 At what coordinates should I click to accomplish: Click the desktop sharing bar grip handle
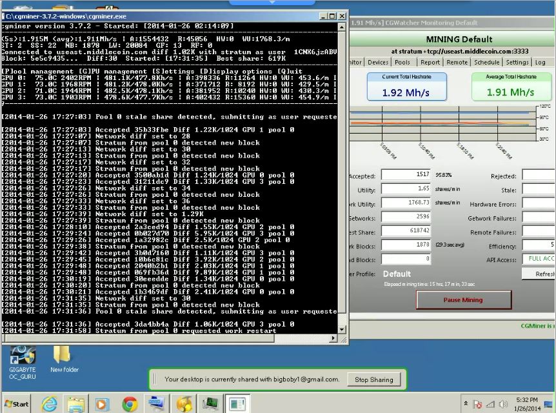click(x=155, y=379)
